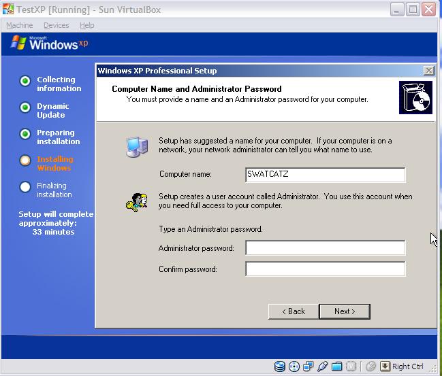This screenshot has height=376, width=442.
Task: Open the Help menu
Action: coord(86,25)
